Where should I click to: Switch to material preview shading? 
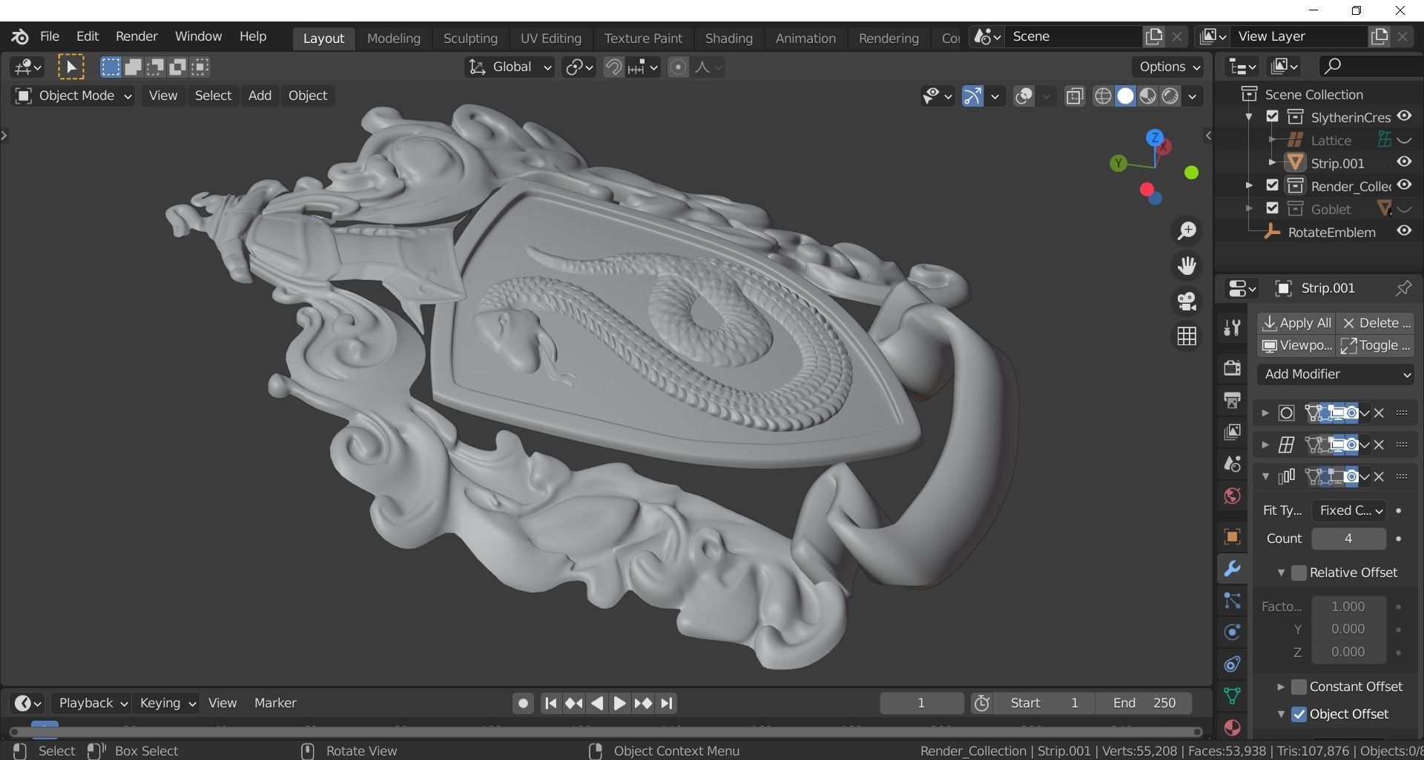click(1147, 96)
